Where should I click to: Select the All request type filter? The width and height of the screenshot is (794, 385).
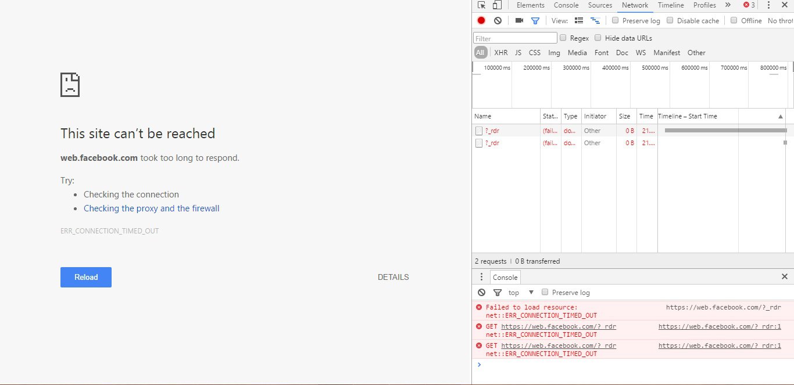pos(480,53)
